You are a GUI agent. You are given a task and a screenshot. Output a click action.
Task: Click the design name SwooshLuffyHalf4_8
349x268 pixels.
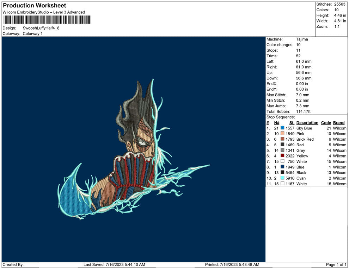41,28
